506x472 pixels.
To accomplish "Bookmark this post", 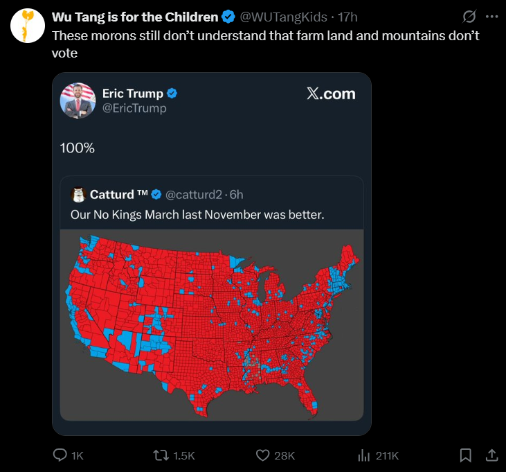I will [x=465, y=455].
